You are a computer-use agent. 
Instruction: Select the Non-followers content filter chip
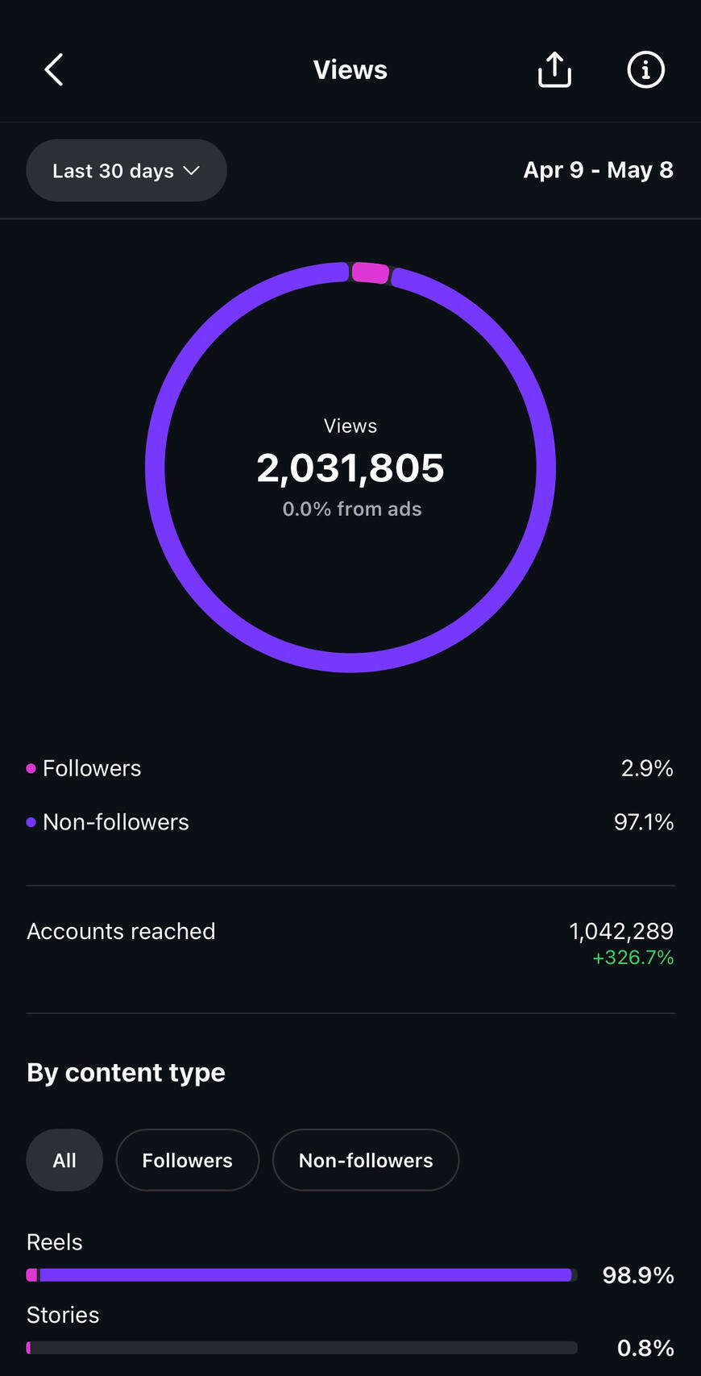click(x=366, y=1160)
